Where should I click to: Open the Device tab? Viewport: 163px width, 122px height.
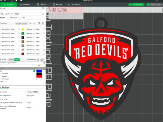41,4
